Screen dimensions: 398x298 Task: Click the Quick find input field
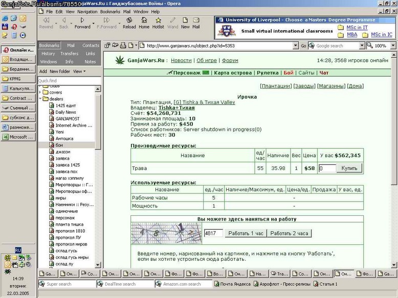click(69, 81)
